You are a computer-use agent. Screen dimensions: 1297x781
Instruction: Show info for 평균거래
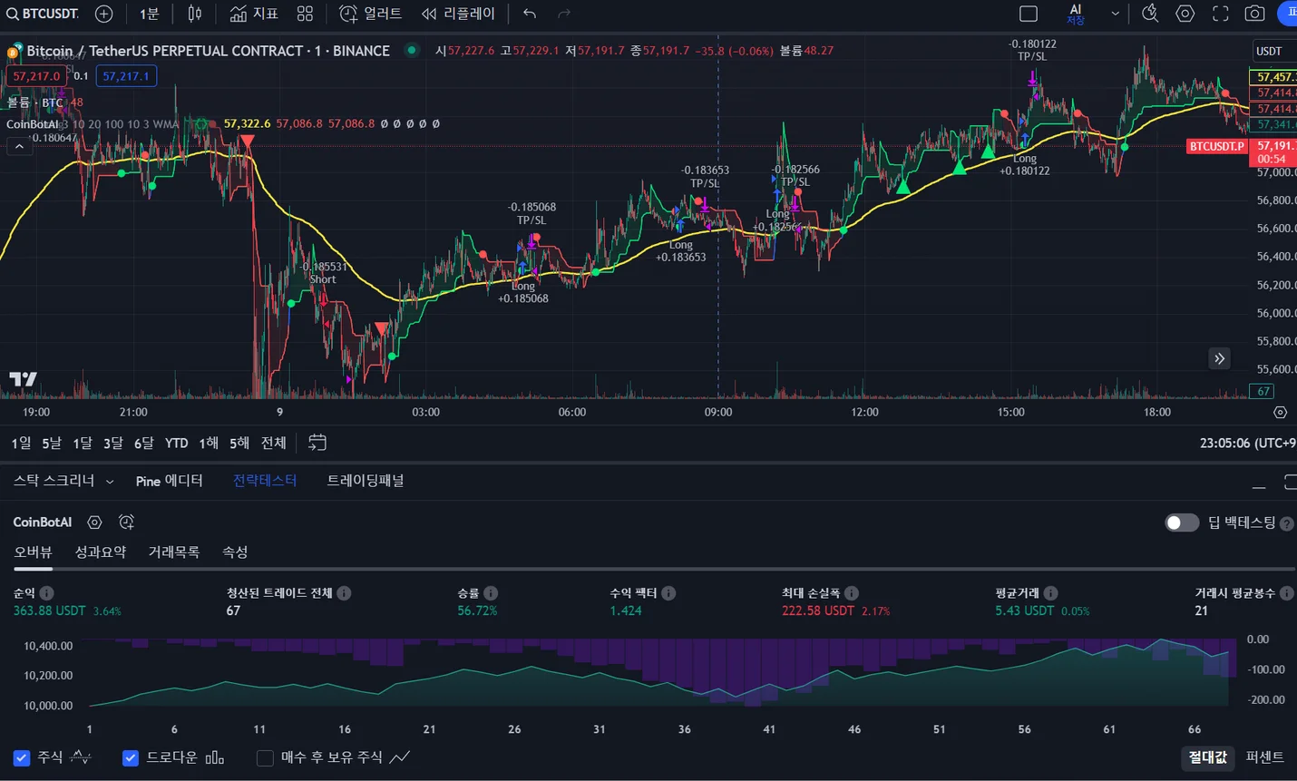click(1049, 593)
